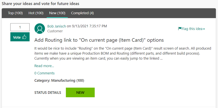Click the STATUS DETAILS label

coord(48,92)
